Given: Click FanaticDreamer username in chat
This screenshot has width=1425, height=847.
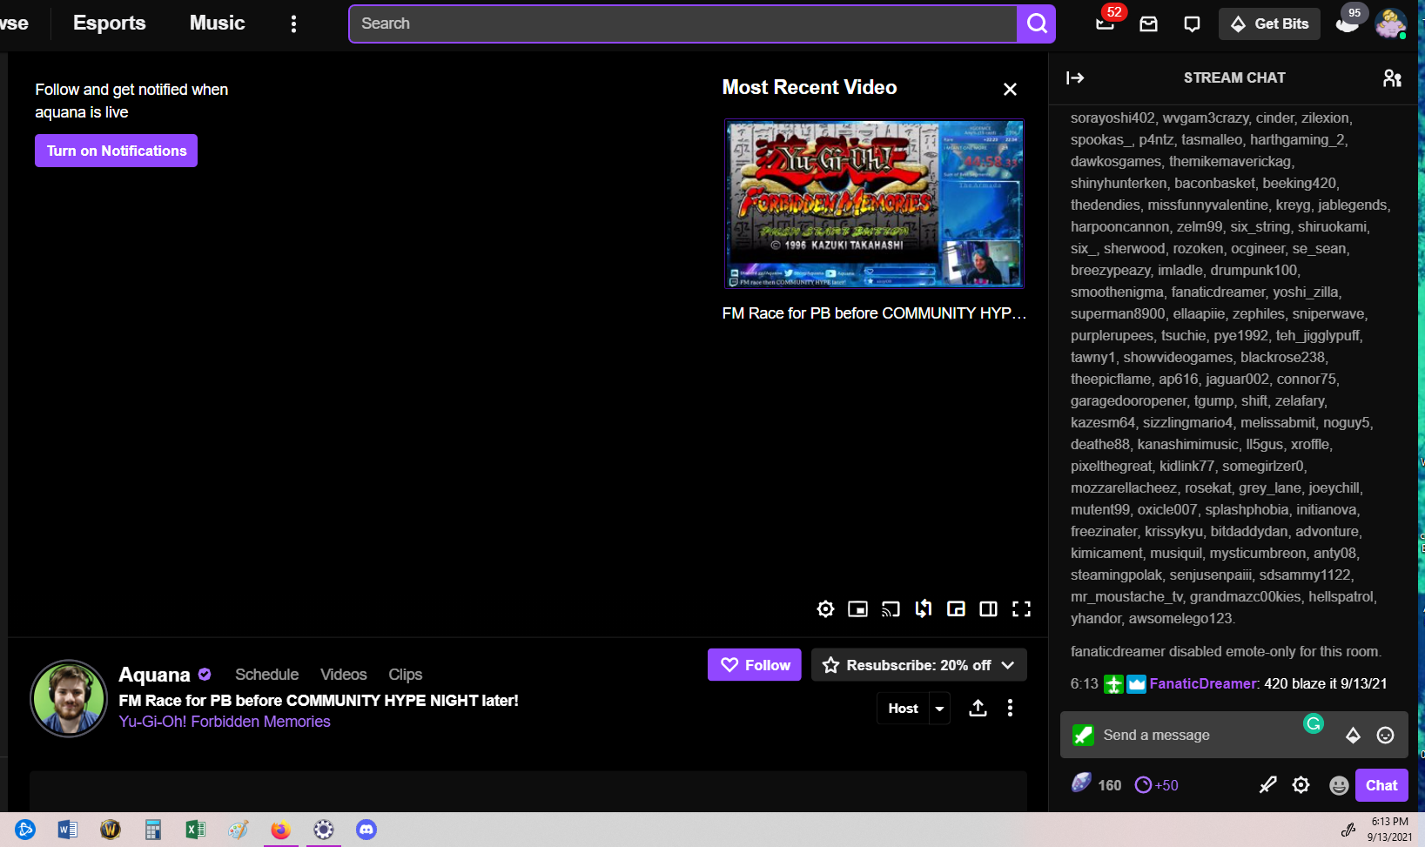Looking at the screenshot, I should tap(1203, 684).
